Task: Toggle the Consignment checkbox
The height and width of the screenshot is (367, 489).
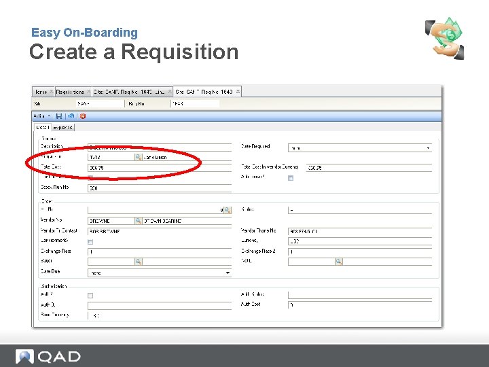Action: (x=90, y=242)
